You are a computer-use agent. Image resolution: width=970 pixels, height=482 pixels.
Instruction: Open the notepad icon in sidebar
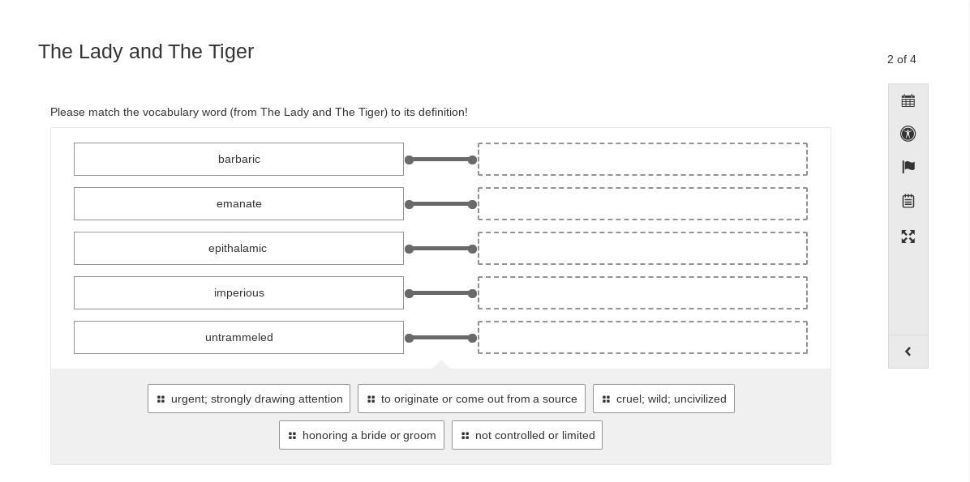[908, 201]
